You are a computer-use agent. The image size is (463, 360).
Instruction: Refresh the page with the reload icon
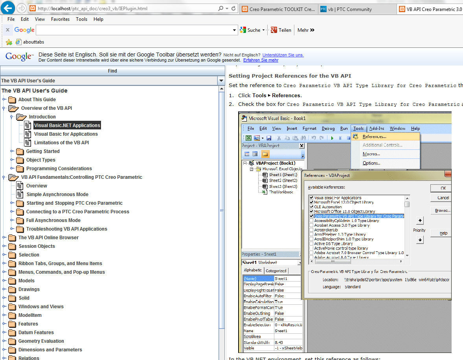point(233,8)
